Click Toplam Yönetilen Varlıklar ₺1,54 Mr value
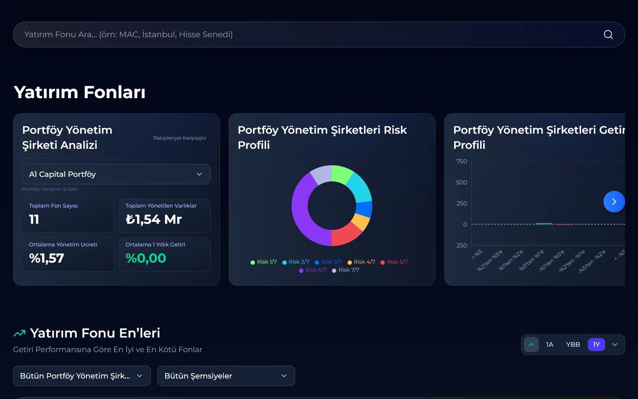This screenshot has width=638, height=399. point(154,219)
